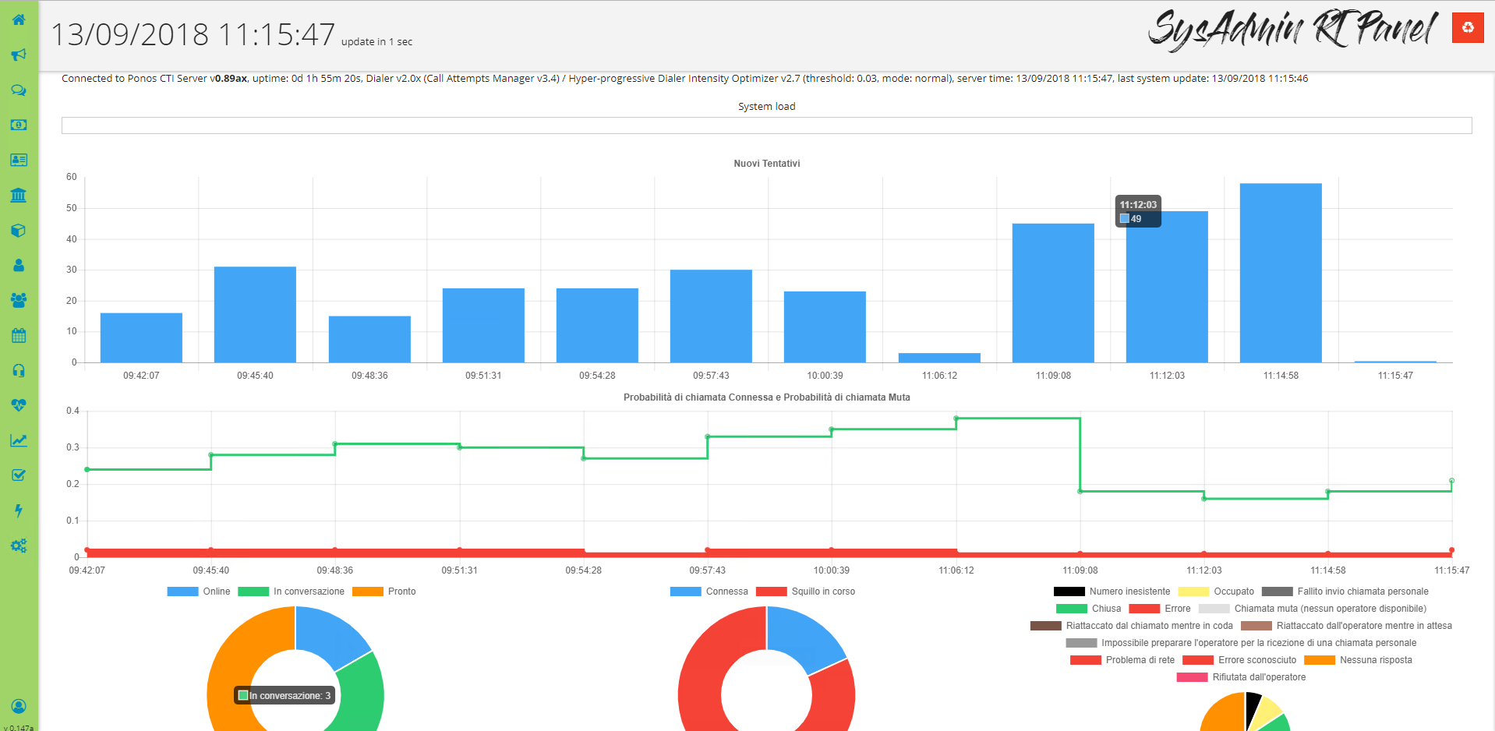1495x731 pixels.
Task: Toggle Impossibile preparare l'operatore legend entry
Action: [x=1241, y=643]
